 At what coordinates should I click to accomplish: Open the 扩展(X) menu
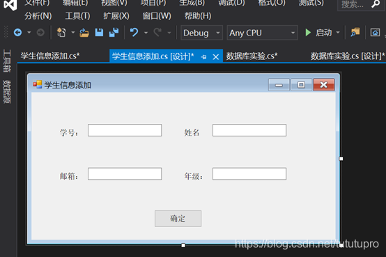tap(116, 16)
